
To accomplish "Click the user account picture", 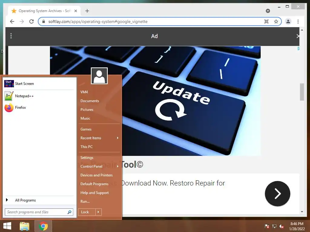I will click(x=99, y=76).
